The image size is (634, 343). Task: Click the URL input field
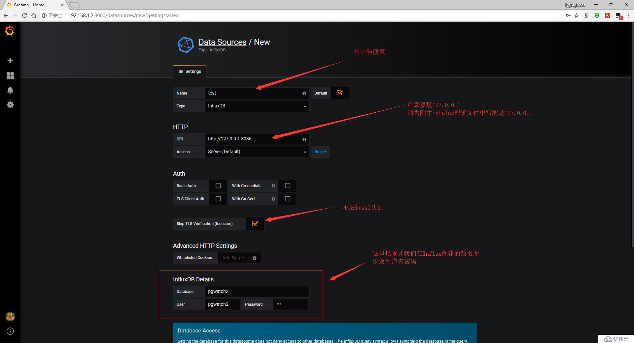257,139
